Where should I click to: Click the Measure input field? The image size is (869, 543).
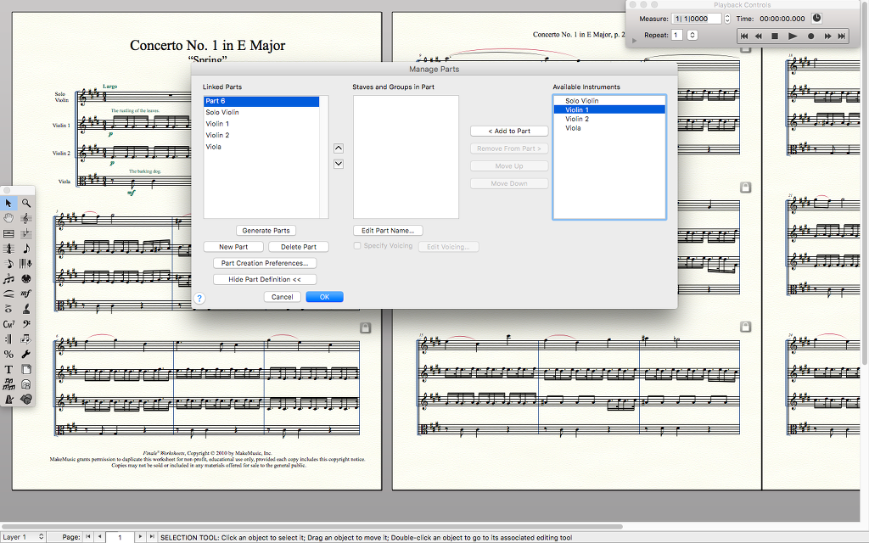(697, 19)
